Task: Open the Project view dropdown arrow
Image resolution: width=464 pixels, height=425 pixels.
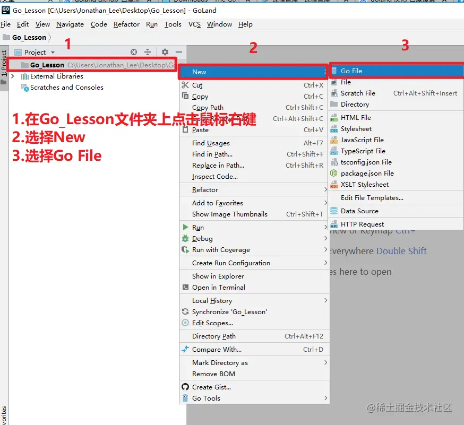Action: 53,53
